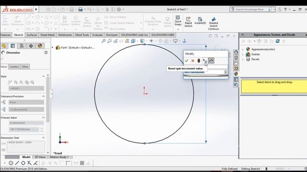Toggle the Rapid Sketch tool

[189, 22]
